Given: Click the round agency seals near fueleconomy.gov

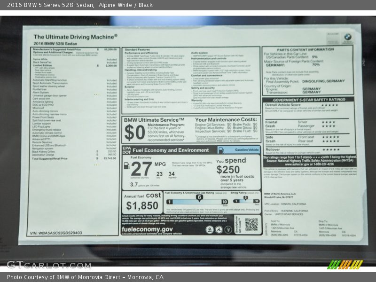Looking at the screenshot, I should pos(219,229).
